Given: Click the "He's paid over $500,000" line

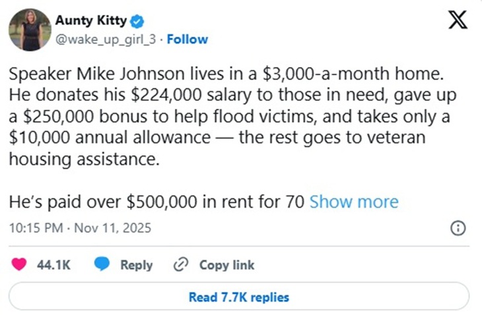Looking at the screenshot, I should tap(156, 202).
